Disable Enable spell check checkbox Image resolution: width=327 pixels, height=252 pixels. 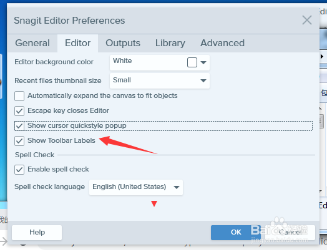(19, 170)
